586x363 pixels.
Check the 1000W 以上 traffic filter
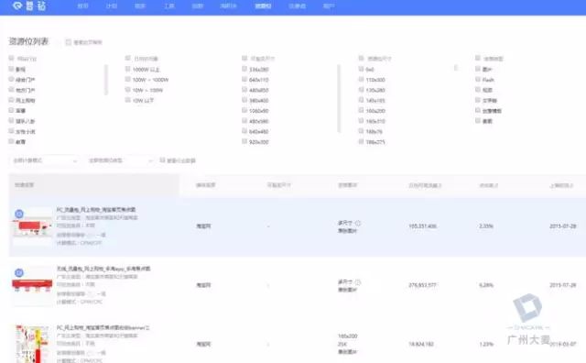tap(128, 69)
